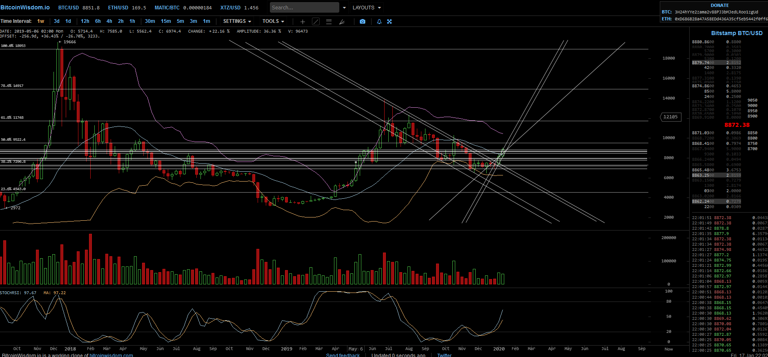Click the 78.6% 14917 Fibonacci level label
The height and width of the screenshot is (357, 768).
(12, 86)
